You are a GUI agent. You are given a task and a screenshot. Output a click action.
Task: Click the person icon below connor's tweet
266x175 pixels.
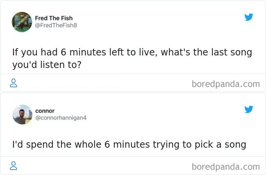[x=13, y=166]
